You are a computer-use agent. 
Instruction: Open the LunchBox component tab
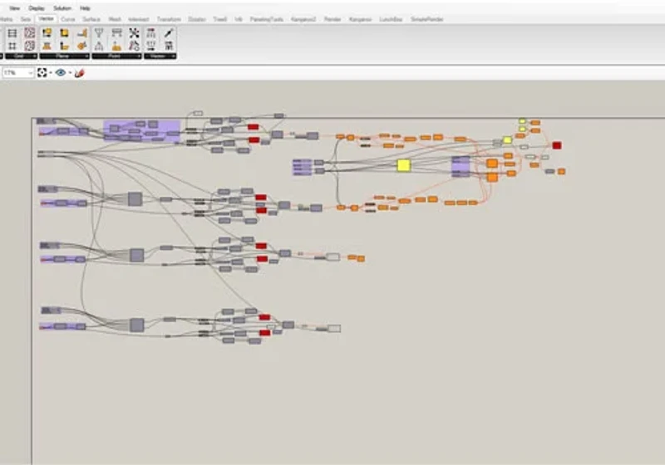[x=391, y=19]
